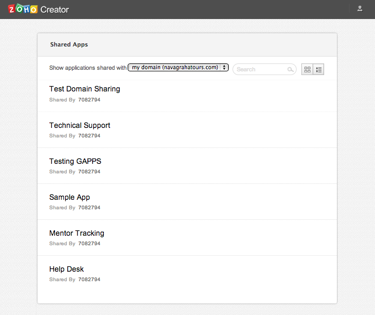Open the Help Desk app
Screen dimensions: 375x315
[66, 269]
